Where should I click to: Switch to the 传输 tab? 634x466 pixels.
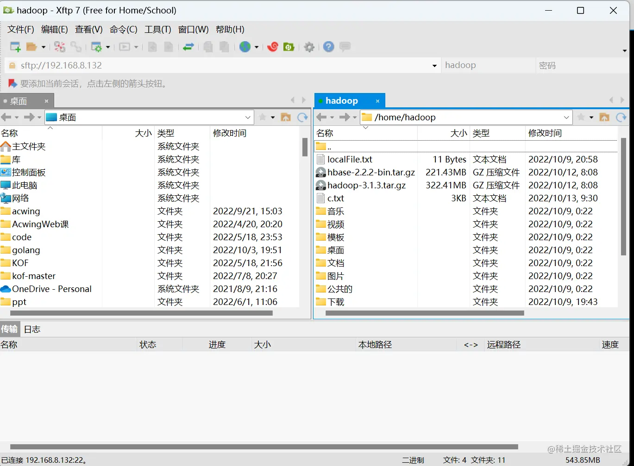point(9,329)
